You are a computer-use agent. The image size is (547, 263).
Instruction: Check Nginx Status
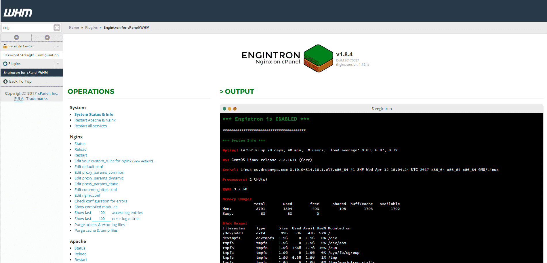coord(80,144)
